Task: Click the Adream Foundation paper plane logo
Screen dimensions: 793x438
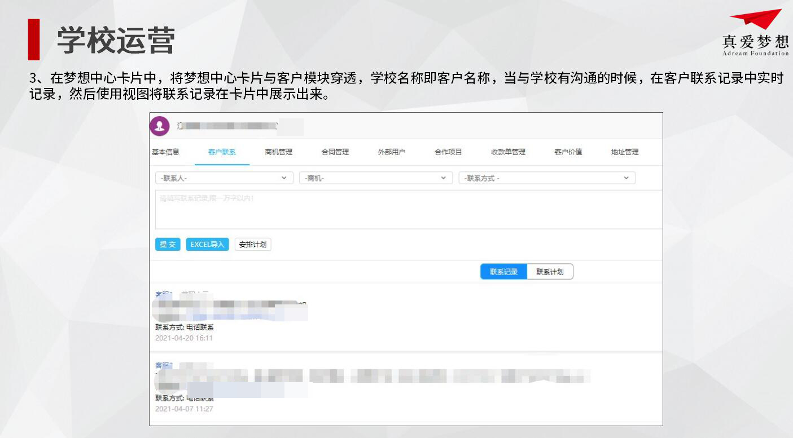Action: click(x=756, y=32)
